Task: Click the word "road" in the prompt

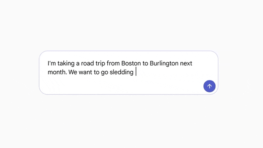Action: [88, 63]
